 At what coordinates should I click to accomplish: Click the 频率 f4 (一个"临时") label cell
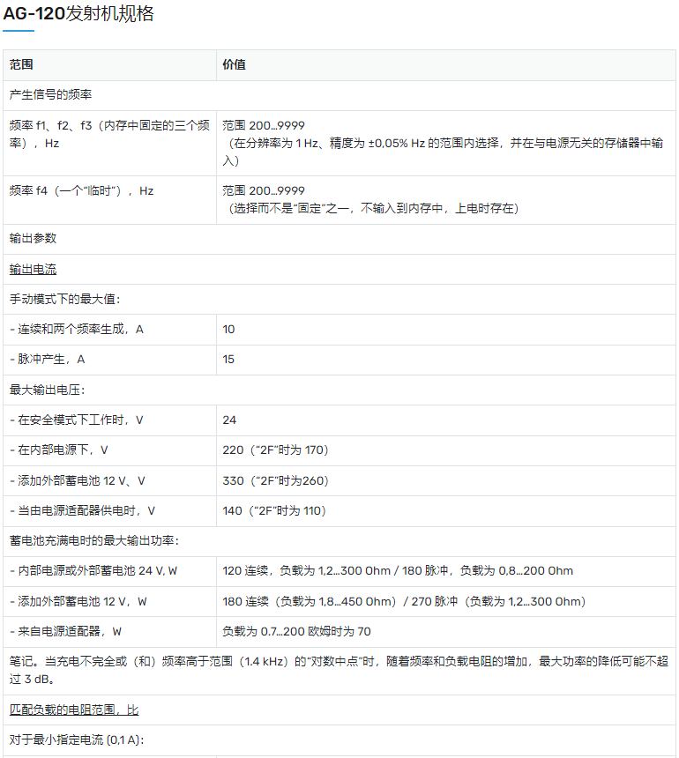81,190
